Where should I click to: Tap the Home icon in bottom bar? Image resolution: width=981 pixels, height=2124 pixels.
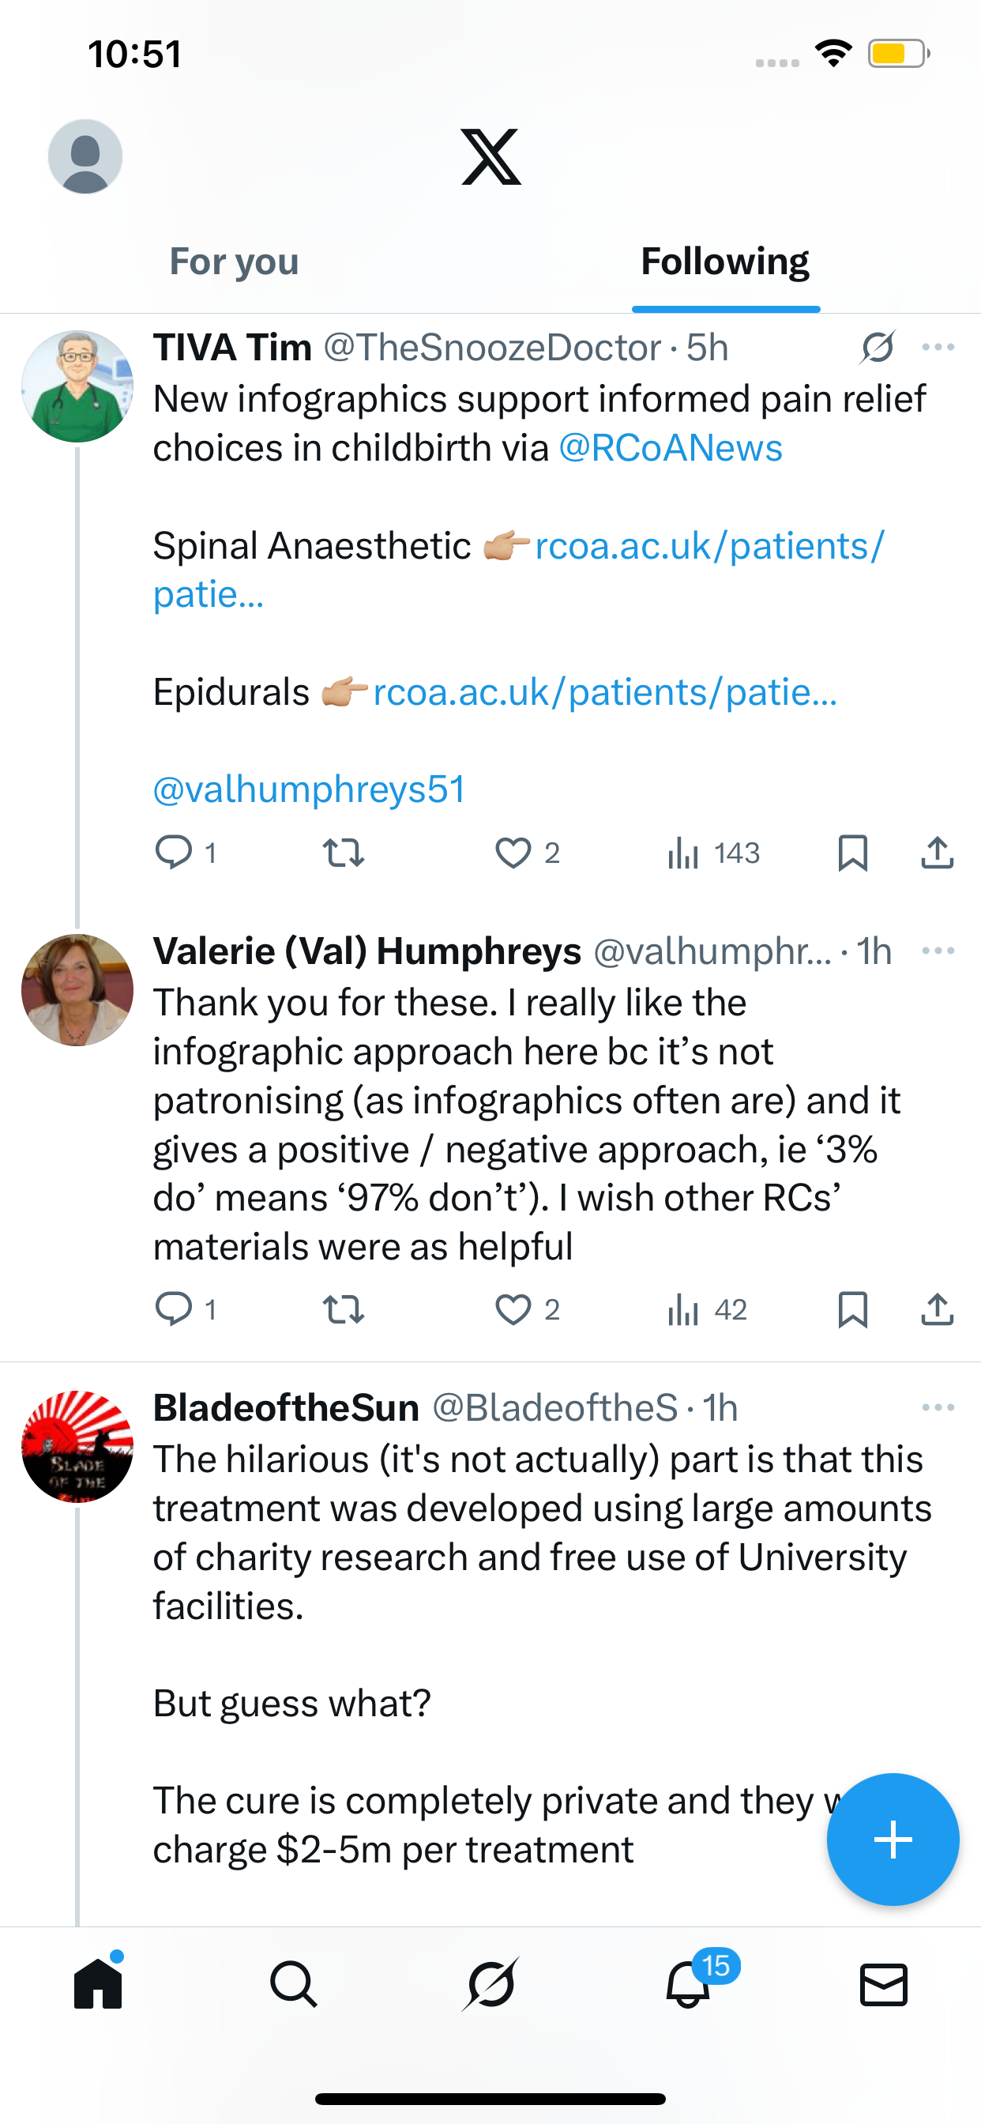coord(98,1984)
